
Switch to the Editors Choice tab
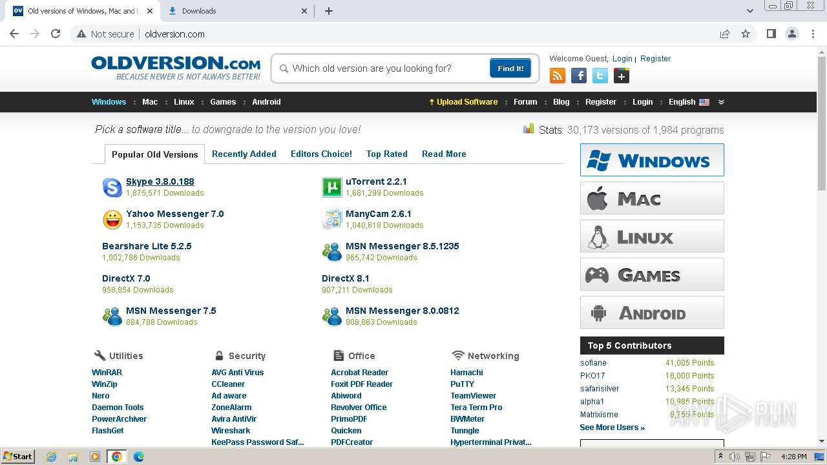tap(321, 154)
